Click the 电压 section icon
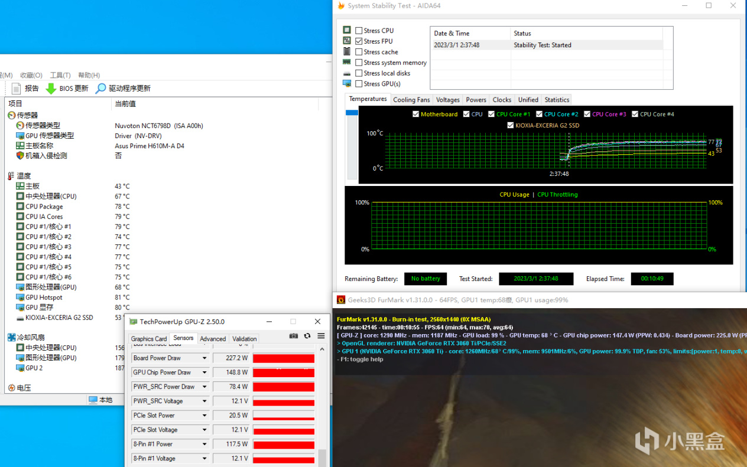The image size is (747, 467). pos(11,388)
